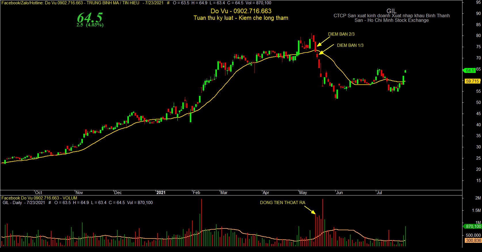Image resolution: width=482 pixels, height=252 pixels.
Task: Click the VOLUM pane title text
Action: [x=70, y=198]
